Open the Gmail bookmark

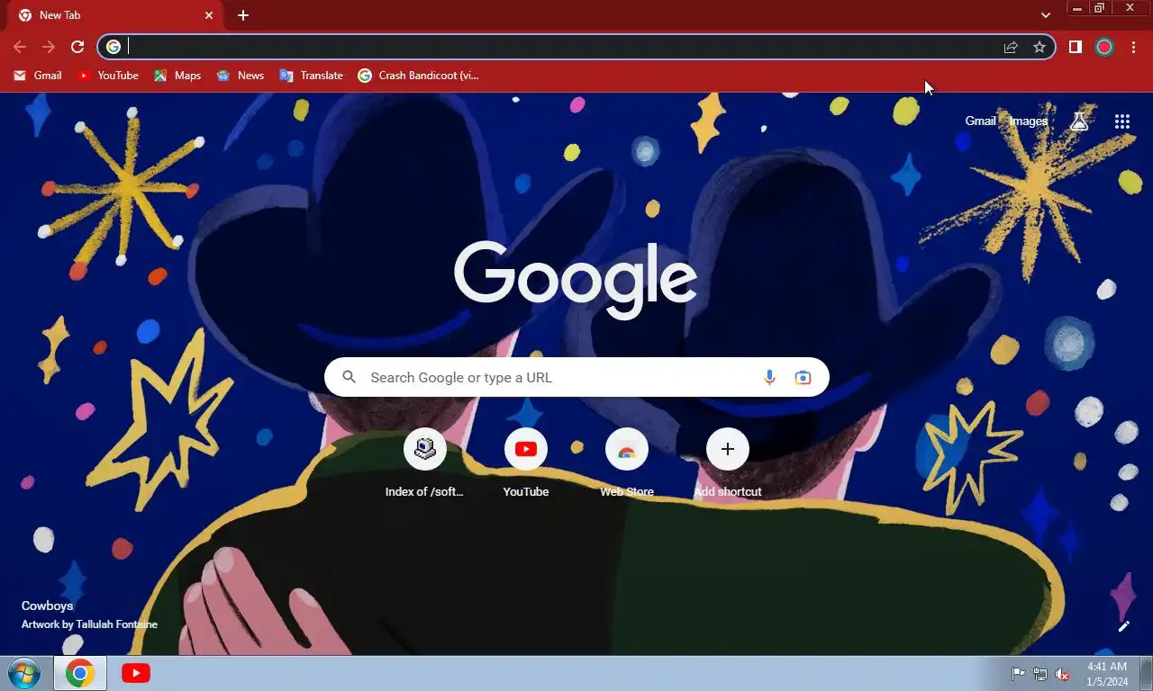(x=38, y=76)
